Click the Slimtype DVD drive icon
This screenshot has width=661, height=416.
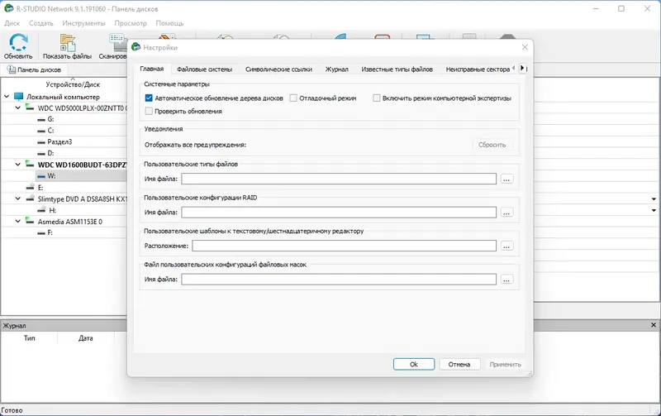pos(31,198)
